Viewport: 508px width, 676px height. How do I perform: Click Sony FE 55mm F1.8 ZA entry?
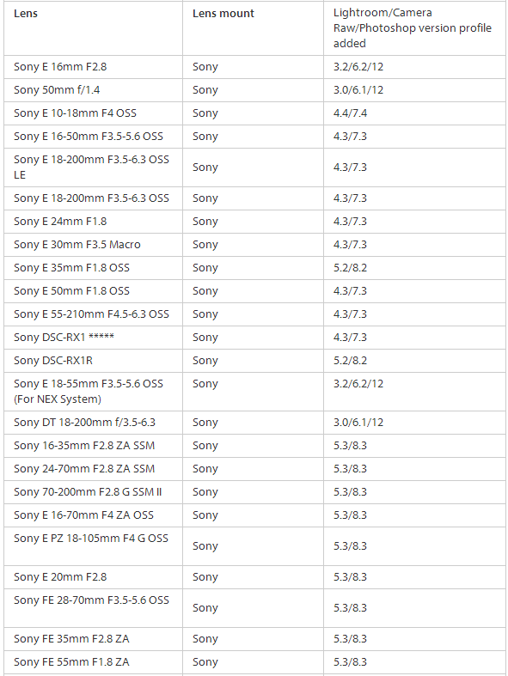pyautogui.click(x=71, y=662)
